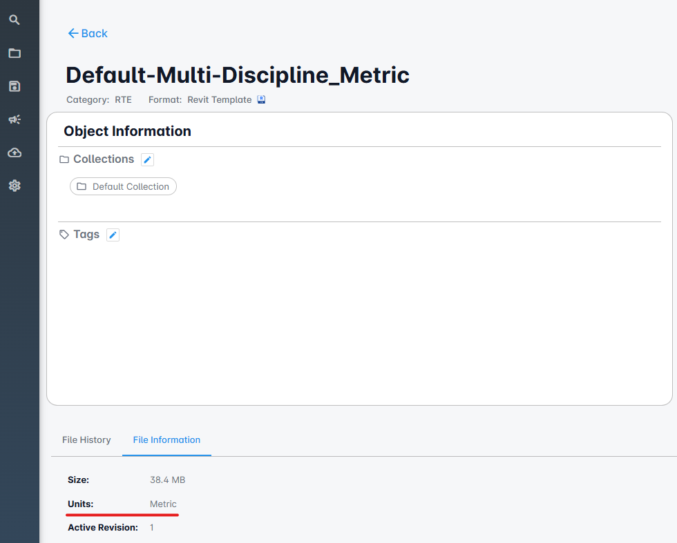Click the Metric units value
The width and height of the screenshot is (677, 543).
[x=163, y=504]
